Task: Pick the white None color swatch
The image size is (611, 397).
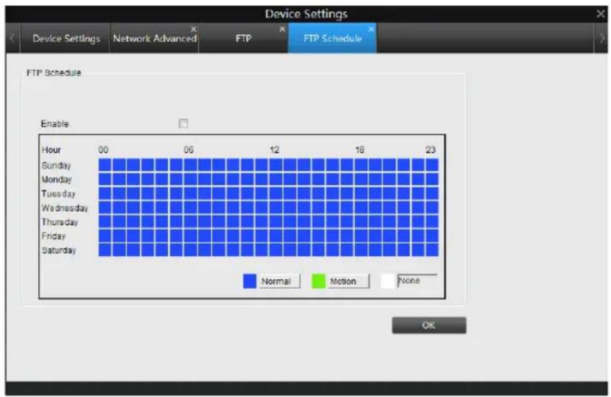Action: click(x=387, y=281)
